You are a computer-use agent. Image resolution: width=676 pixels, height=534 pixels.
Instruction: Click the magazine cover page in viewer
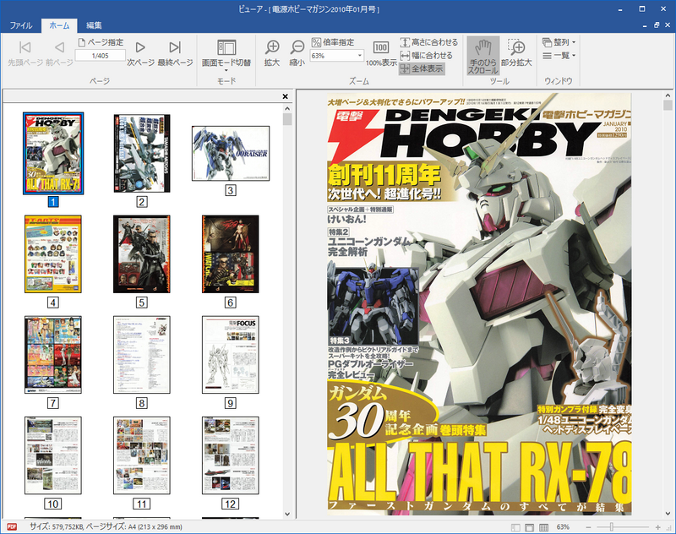(x=479, y=304)
